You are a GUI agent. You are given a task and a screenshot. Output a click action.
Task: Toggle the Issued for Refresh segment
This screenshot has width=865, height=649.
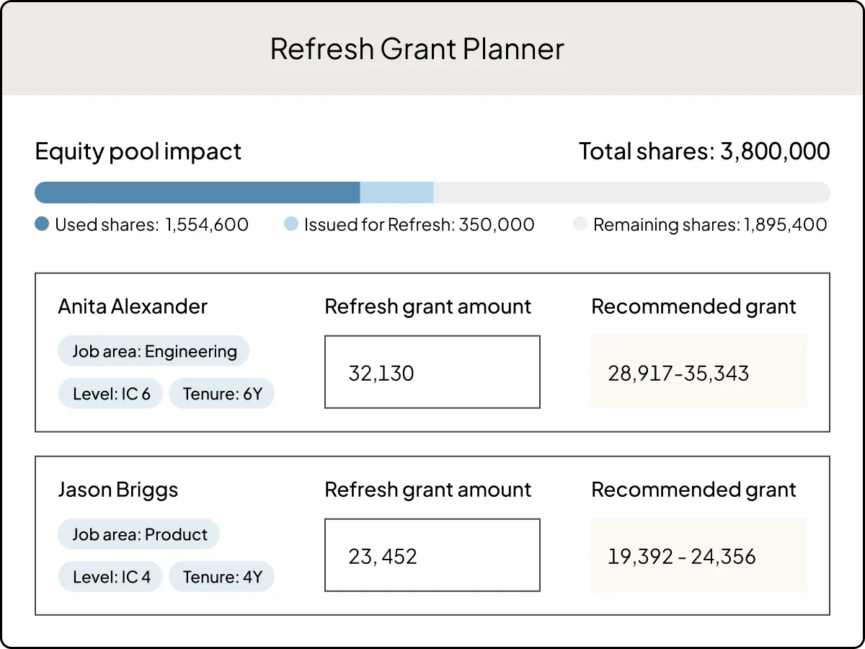[396, 192]
